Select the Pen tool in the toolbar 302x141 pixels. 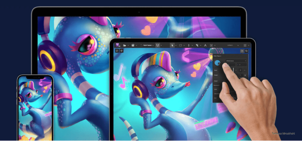(x=188, y=45)
